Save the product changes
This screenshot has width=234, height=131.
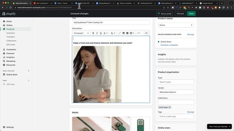click(191, 14)
